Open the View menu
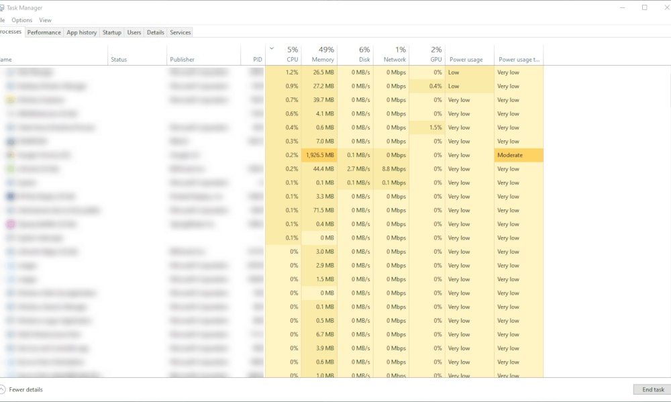Viewport: 671px width, 402px height. [x=45, y=20]
